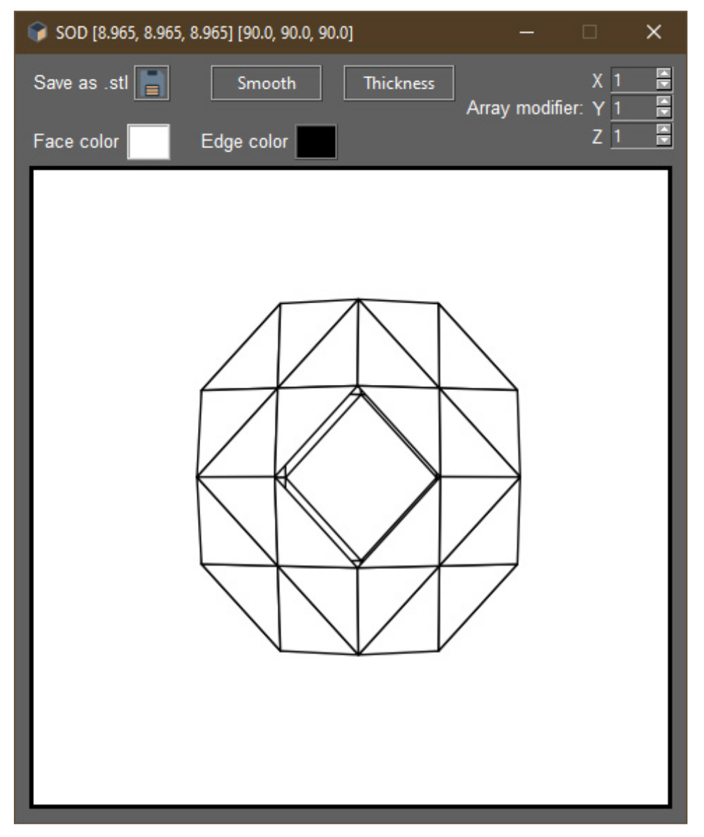Open the Edge color black swatch
The width and height of the screenshot is (704, 837).
pos(316,142)
